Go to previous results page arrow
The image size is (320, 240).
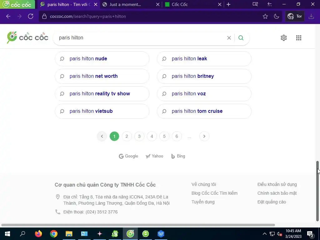[102, 136]
